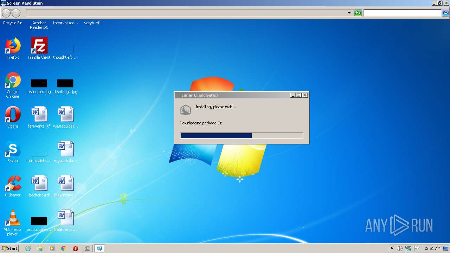Image resolution: width=450 pixels, height=253 pixels.
Task: Click the Chrome taskbar icon
Action: click(64, 248)
